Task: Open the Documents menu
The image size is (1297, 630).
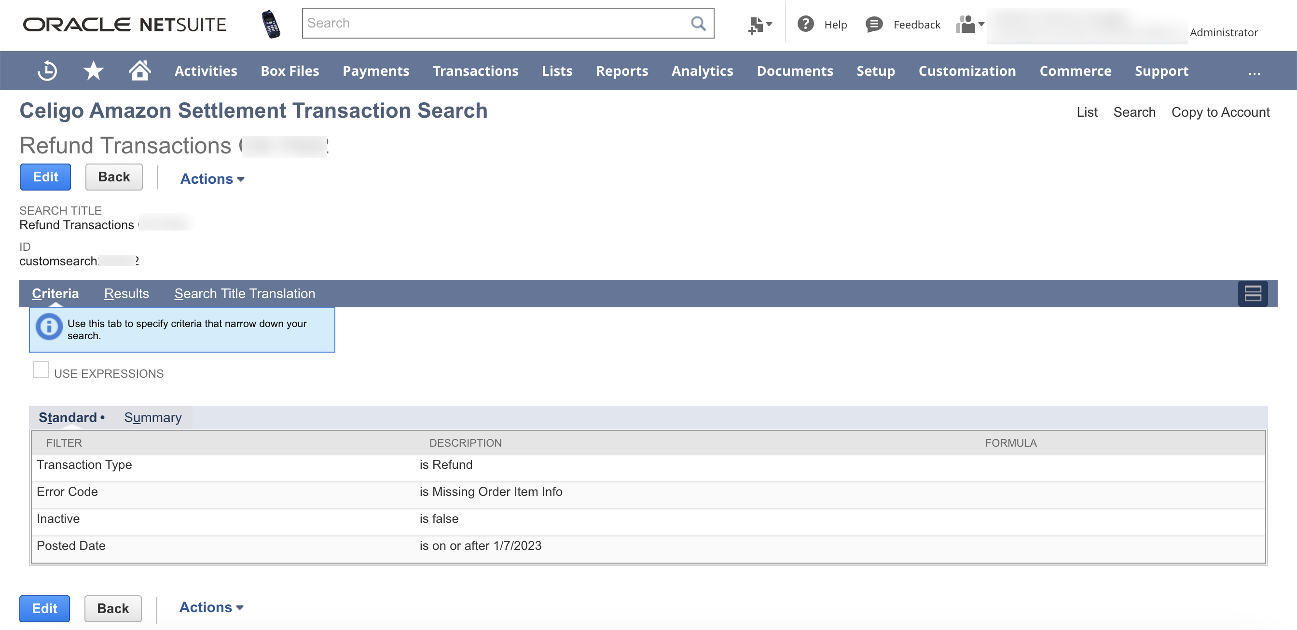Action: pyautogui.click(x=795, y=71)
